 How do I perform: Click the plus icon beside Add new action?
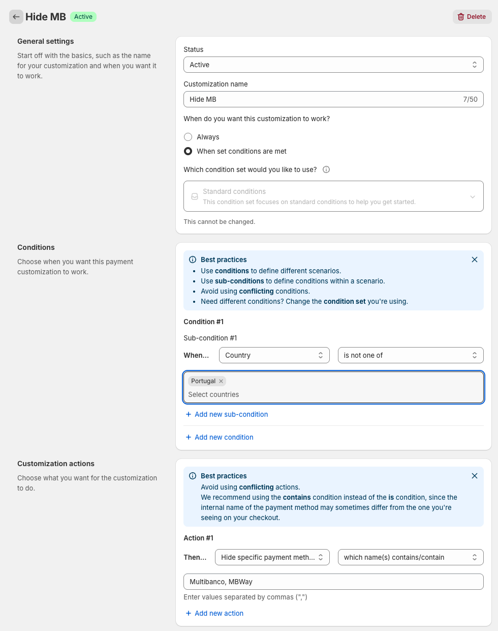(189, 613)
